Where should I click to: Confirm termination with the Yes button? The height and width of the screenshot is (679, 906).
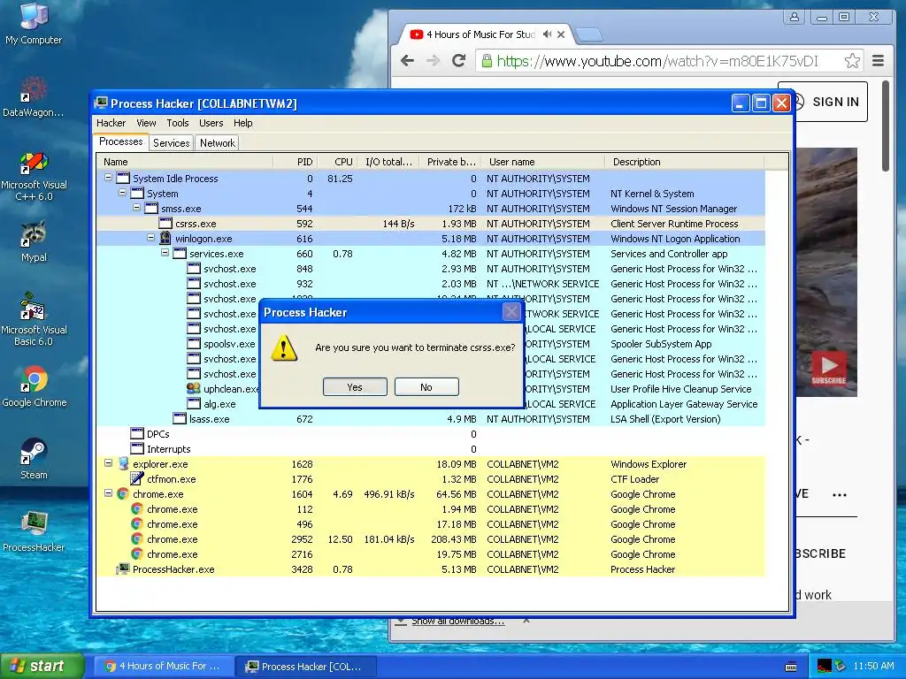355,387
